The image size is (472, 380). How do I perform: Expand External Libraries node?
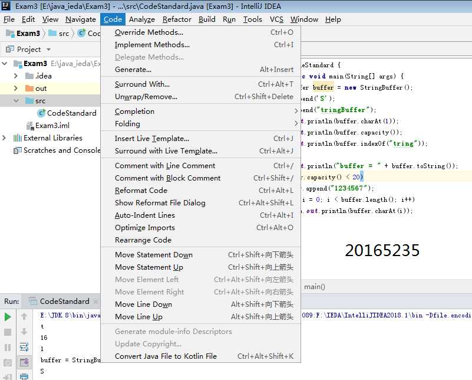[4, 138]
